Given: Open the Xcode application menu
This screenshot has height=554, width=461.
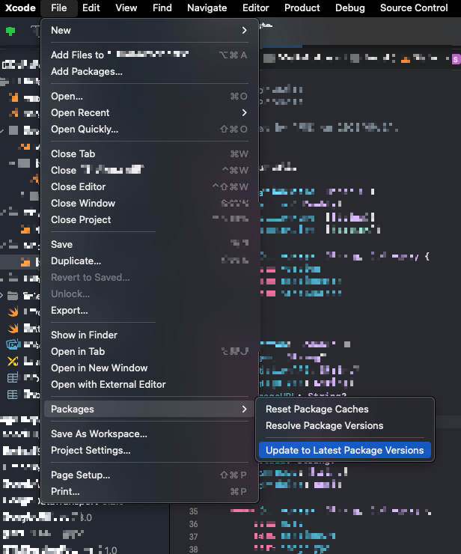Looking at the screenshot, I should click(20, 7).
